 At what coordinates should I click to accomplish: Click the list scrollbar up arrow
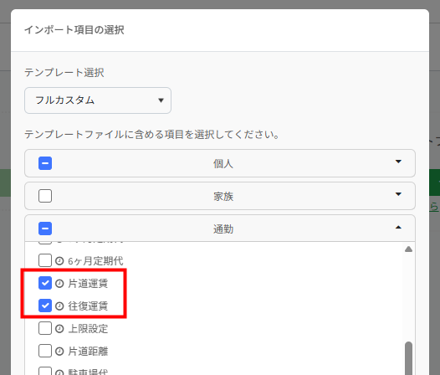[408, 249]
